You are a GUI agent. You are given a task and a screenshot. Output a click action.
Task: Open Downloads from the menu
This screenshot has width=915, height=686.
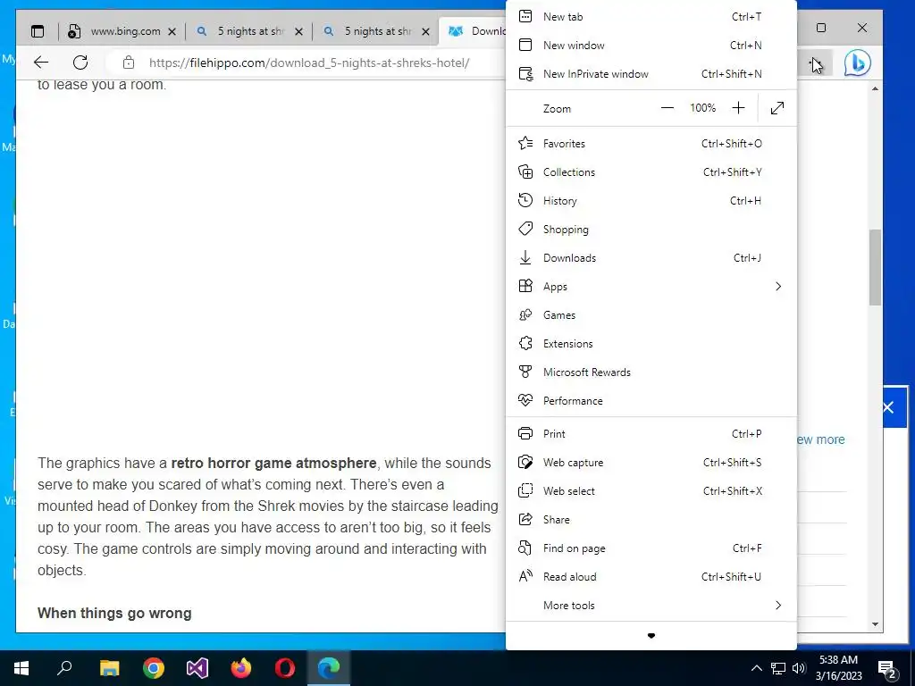(651, 258)
